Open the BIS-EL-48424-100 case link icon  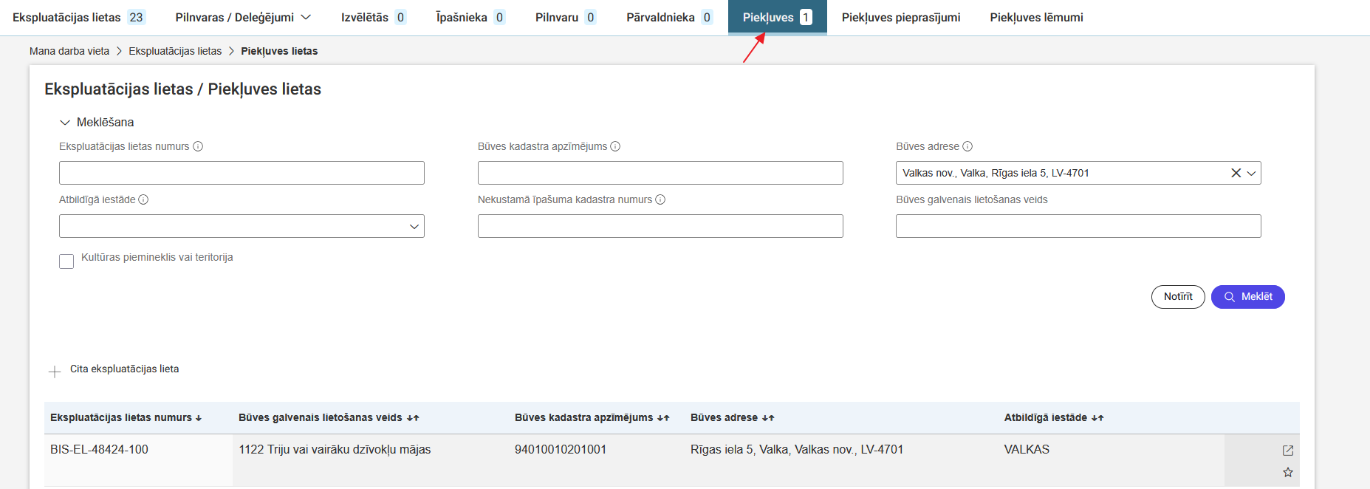point(1287,451)
